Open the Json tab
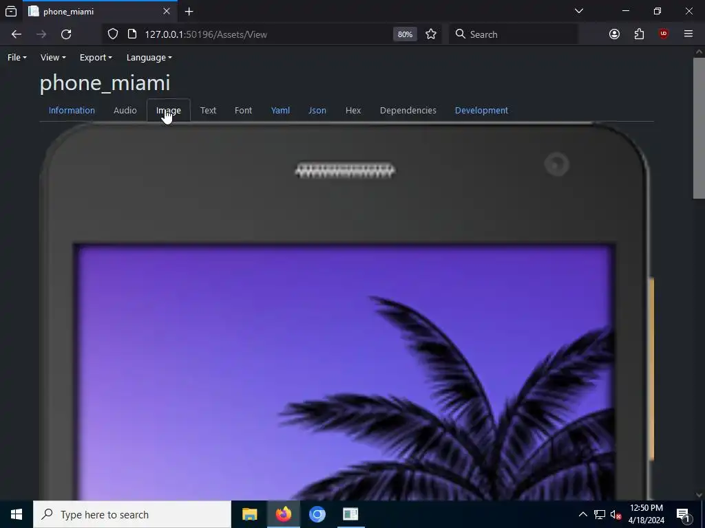The image size is (705, 528). (x=317, y=111)
